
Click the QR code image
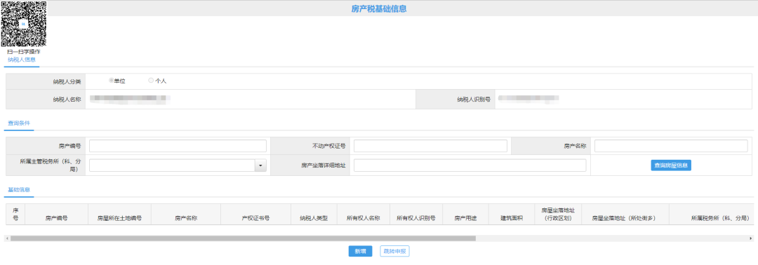coord(24,24)
